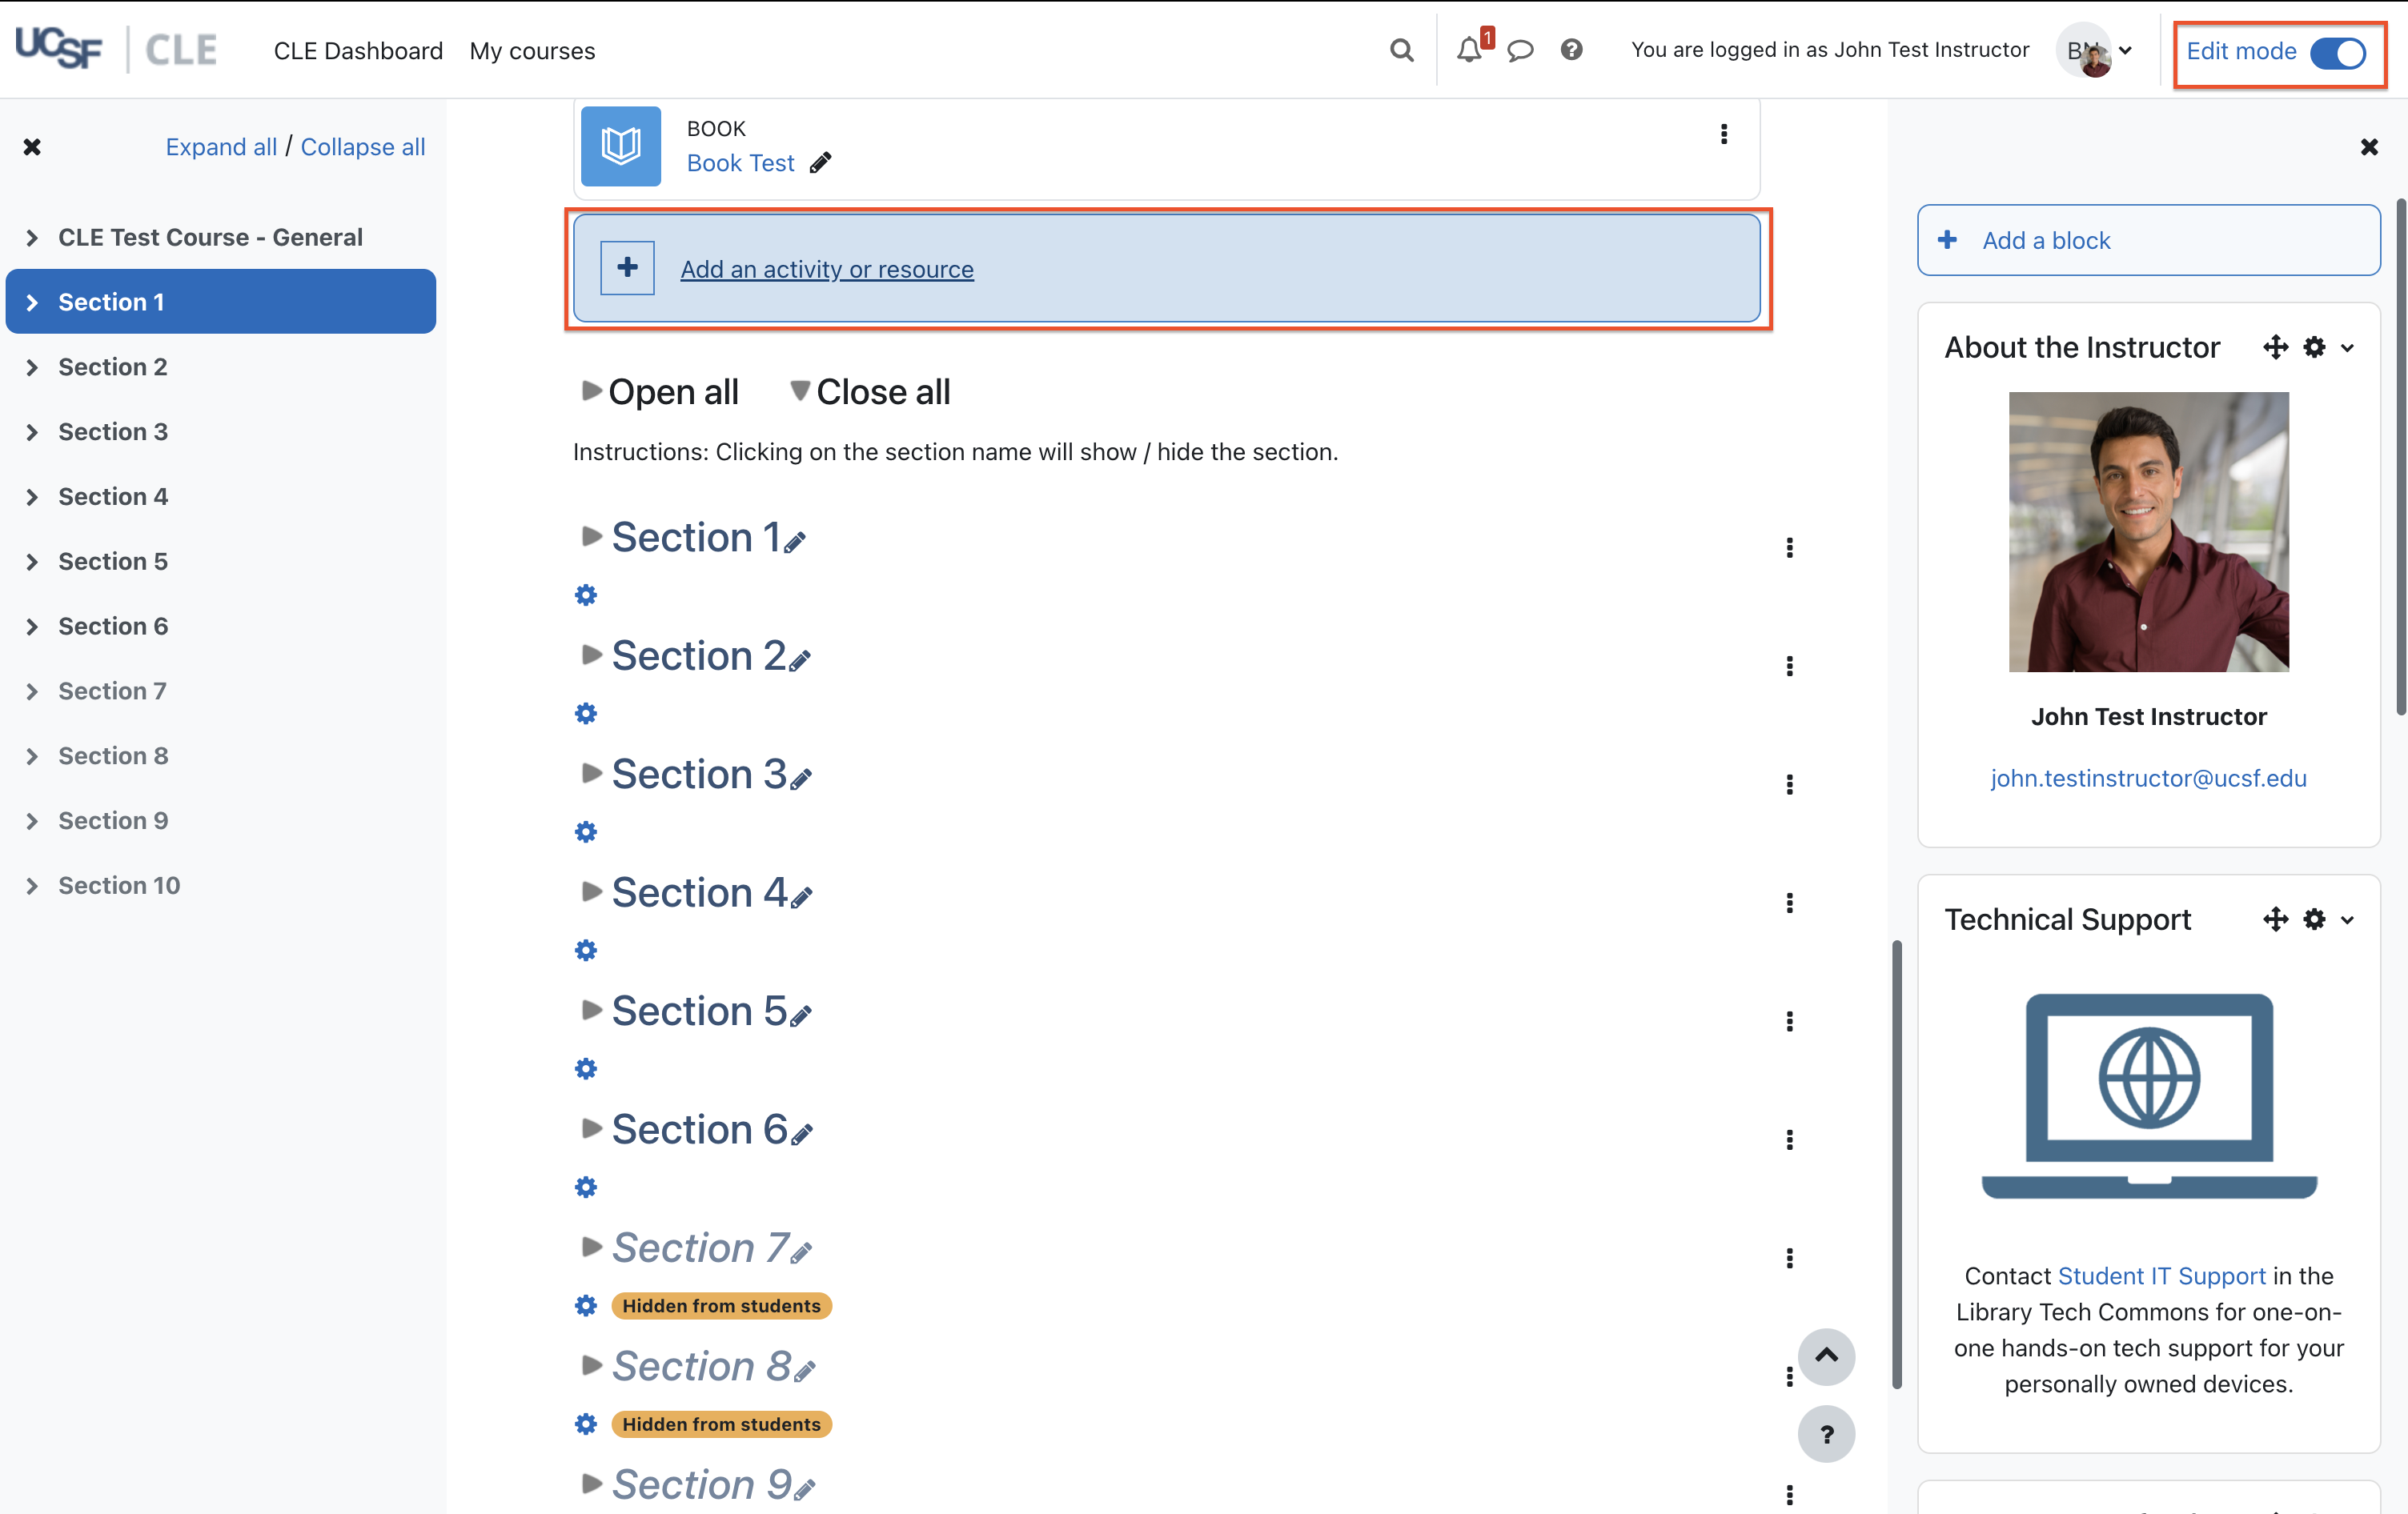Open the My courses menu item
This screenshot has width=2408, height=1514.
(x=532, y=51)
